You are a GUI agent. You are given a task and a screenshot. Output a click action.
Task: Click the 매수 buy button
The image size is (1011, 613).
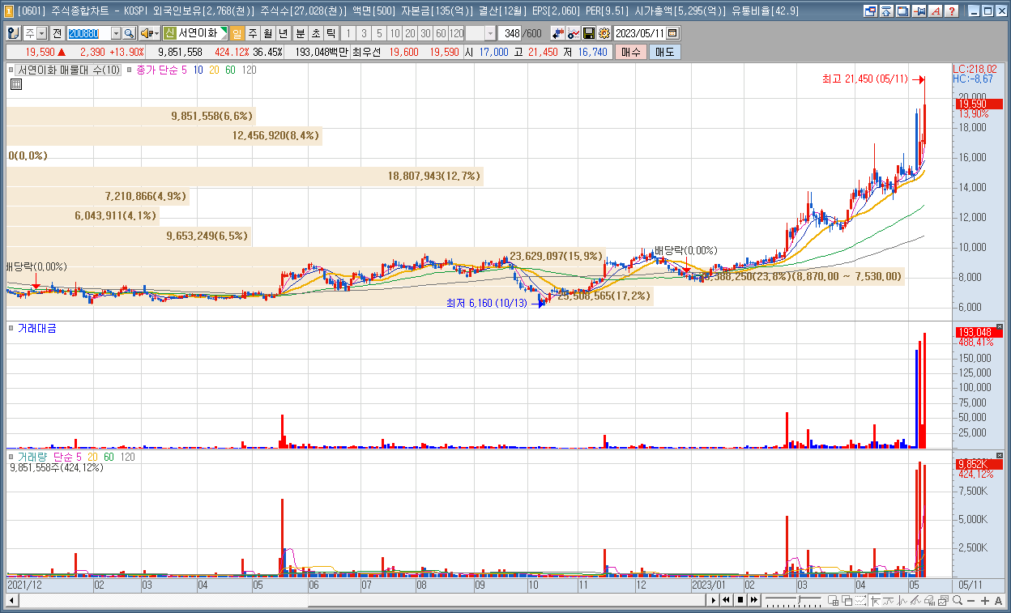[630, 52]
